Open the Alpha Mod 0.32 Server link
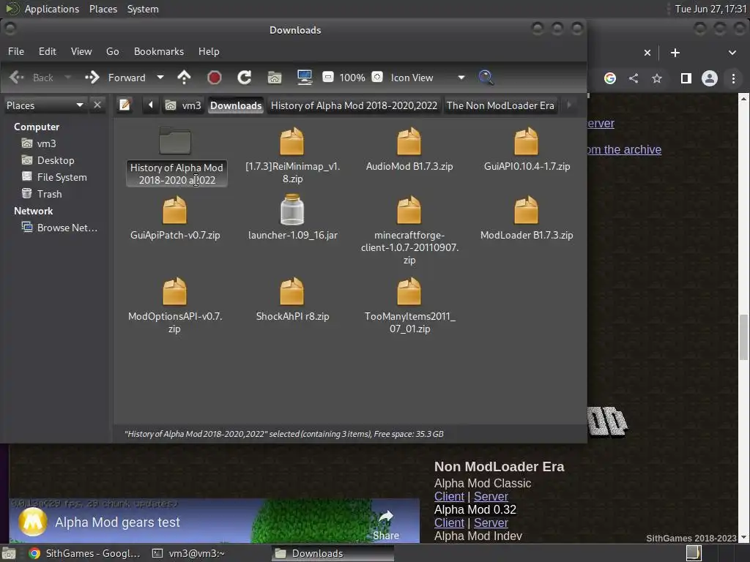 pyautogui.click(x=491, y=522)
